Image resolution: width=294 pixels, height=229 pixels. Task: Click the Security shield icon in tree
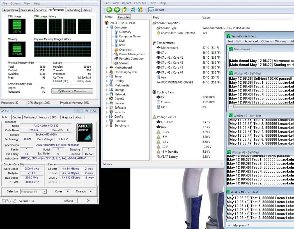(x=112, y=112)
